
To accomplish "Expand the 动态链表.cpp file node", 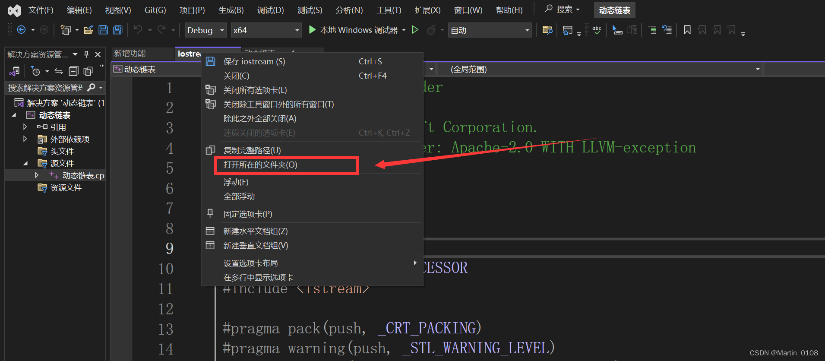I will click(37, 175).
